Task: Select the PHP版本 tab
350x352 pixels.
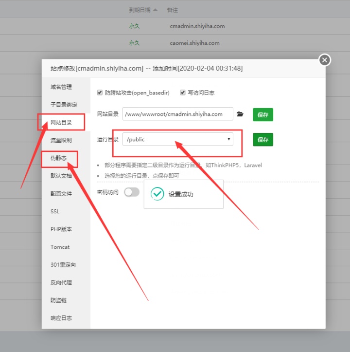Action: coord(66,229)
